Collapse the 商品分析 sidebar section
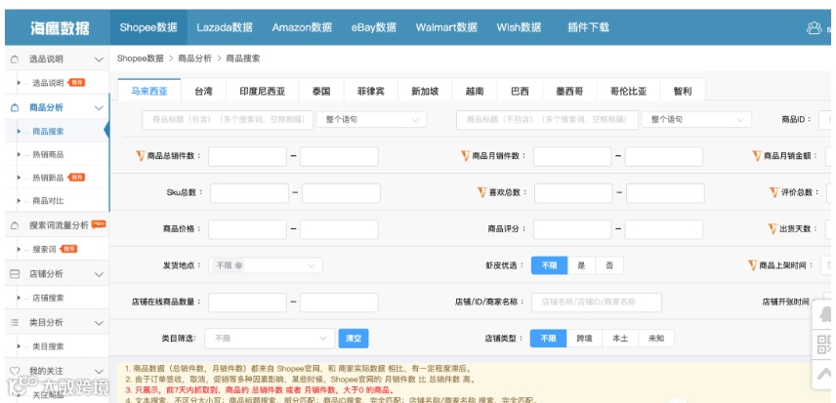836x403 pixels. 99,107
